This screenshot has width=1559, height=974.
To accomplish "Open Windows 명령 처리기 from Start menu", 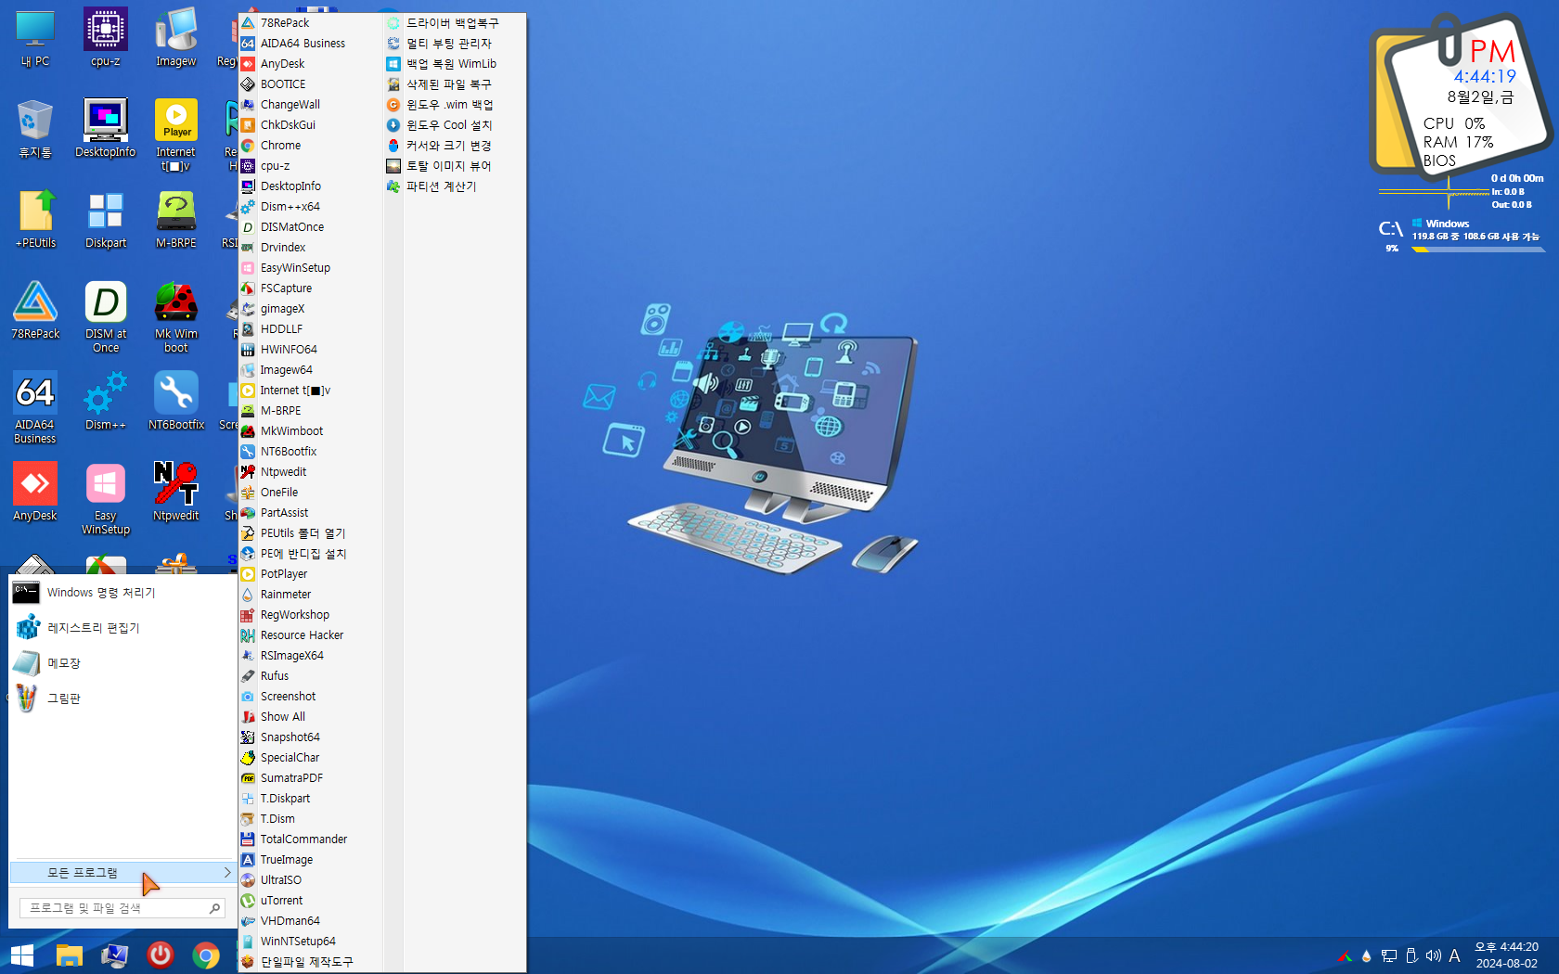I will [122, 593].
